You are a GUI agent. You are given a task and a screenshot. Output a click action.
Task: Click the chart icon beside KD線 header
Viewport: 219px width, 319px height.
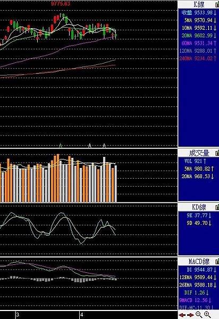(217, 207)
